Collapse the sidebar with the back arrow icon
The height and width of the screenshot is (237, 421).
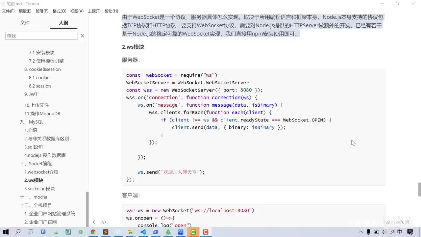94,222
